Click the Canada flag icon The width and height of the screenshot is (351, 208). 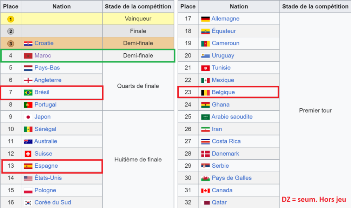point(205,190)
